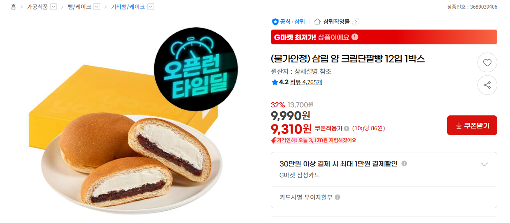Add product to wishlist with heart icon

[487, 63]
